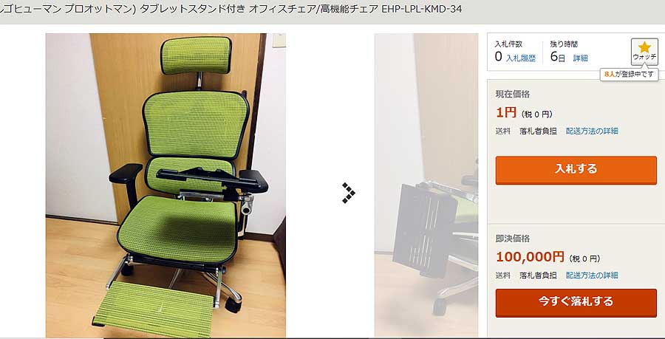Click the buy-it-now win button
Screen dimensions: 665x339
coord(576,303)
